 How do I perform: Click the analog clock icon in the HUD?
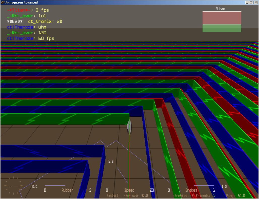13,186
